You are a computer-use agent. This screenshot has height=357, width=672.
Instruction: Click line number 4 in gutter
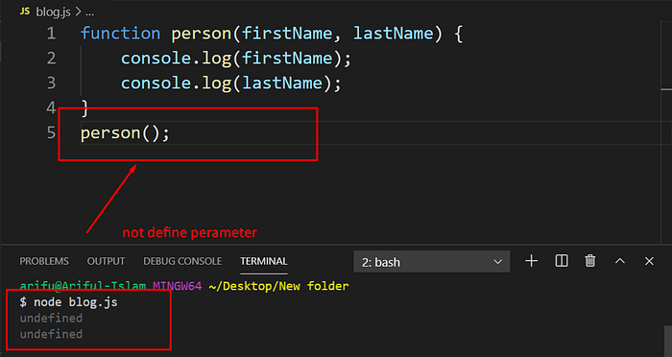point(52,108)
